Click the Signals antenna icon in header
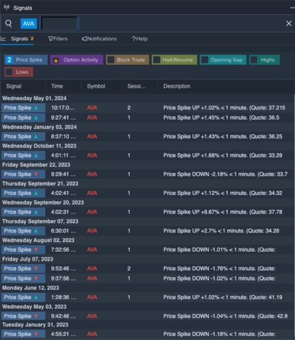 click(x=6, y=7)
